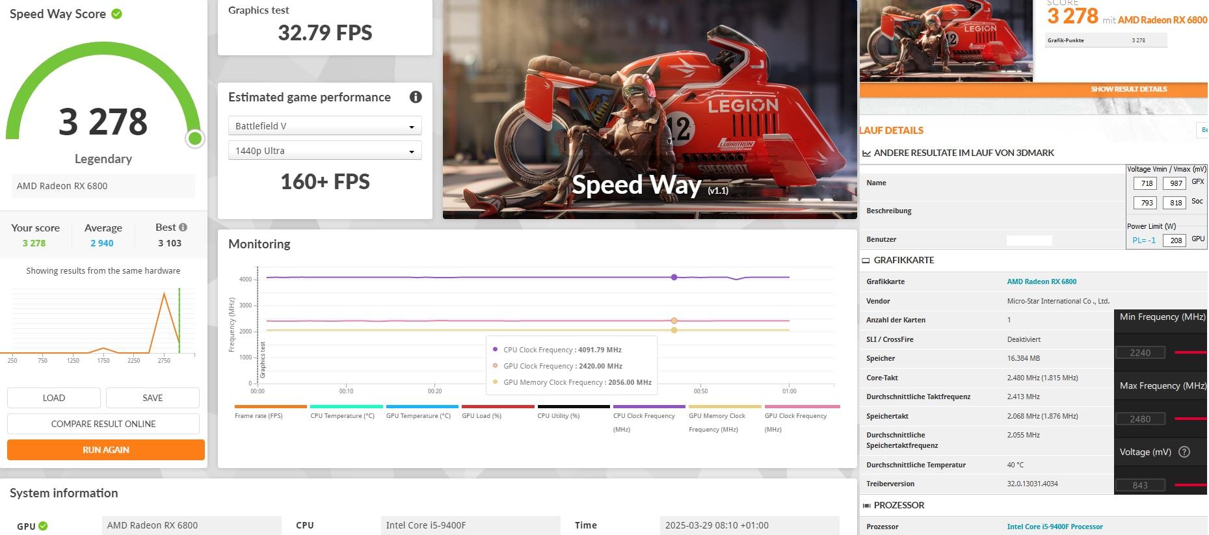Viewport: 1209px width, 535px height.
Task: Click the AMD Radeon RX 6800 link beside score
Action: pyautogui.click(x=1162, y=20)
